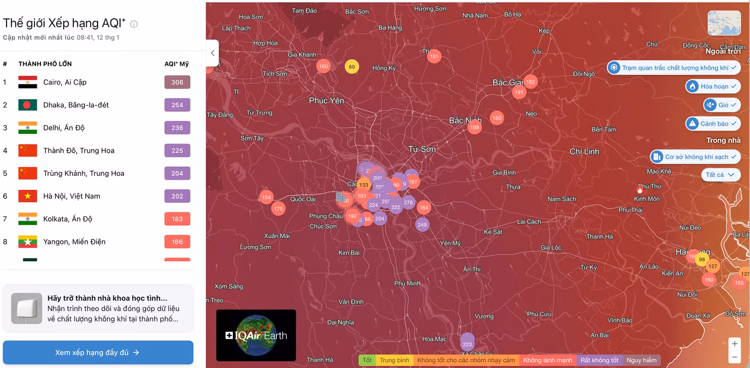Screen dimensions: 750x368
Task: Click the Nguy hiểm legend swatch
Action: [642, 360]
